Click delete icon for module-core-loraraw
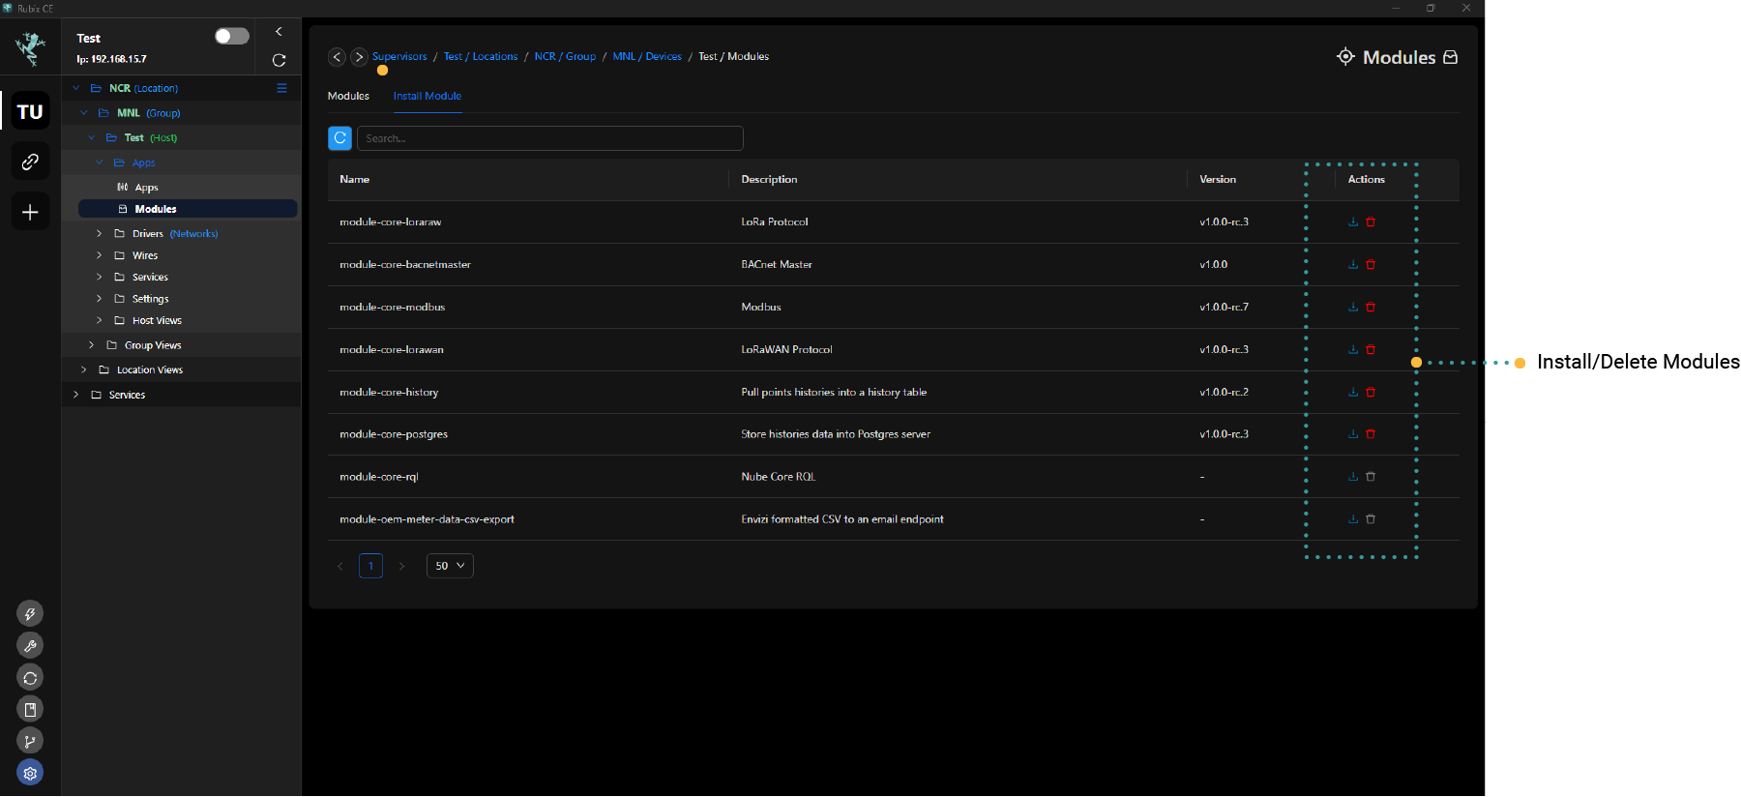This screenshot has width=1741, height=797. 1371,221
